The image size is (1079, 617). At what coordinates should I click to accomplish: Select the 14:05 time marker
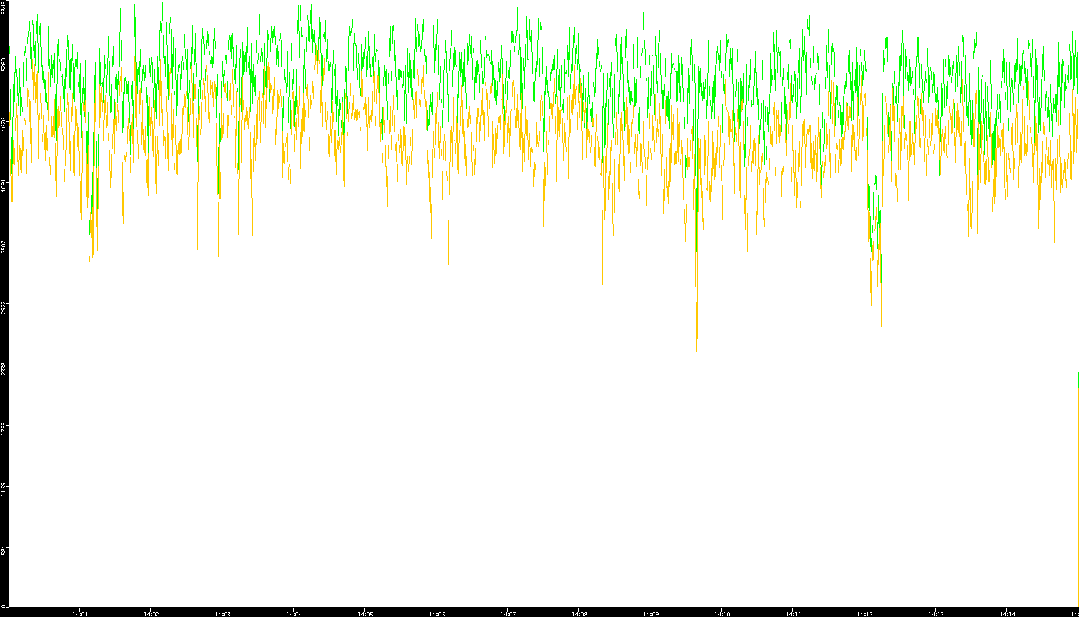365,614
